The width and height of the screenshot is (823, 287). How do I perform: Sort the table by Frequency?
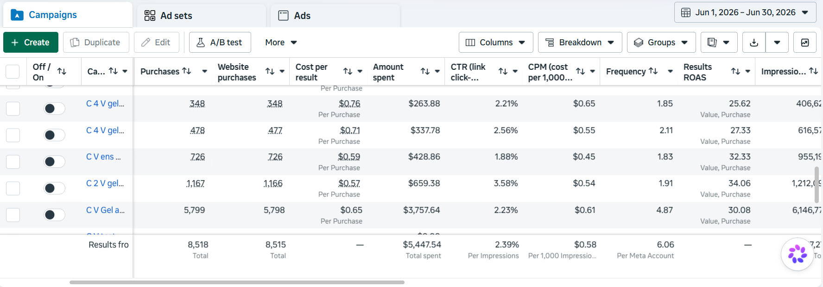click(x=653, y=71)
